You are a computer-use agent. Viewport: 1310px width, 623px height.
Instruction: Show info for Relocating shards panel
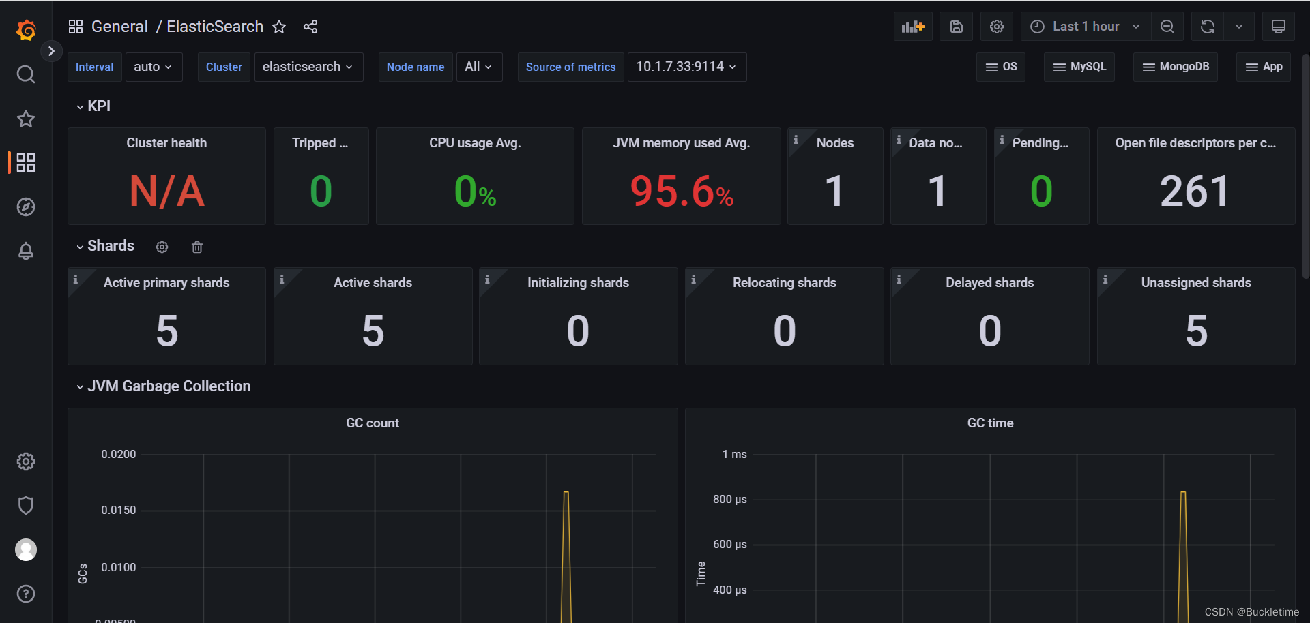pyautogui.click(x=693, y=279)
